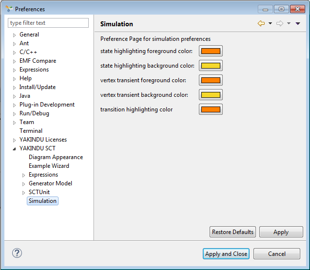Select Diagram Appearance in the tree
Screen dimensions: 310x270
(56, 157)
